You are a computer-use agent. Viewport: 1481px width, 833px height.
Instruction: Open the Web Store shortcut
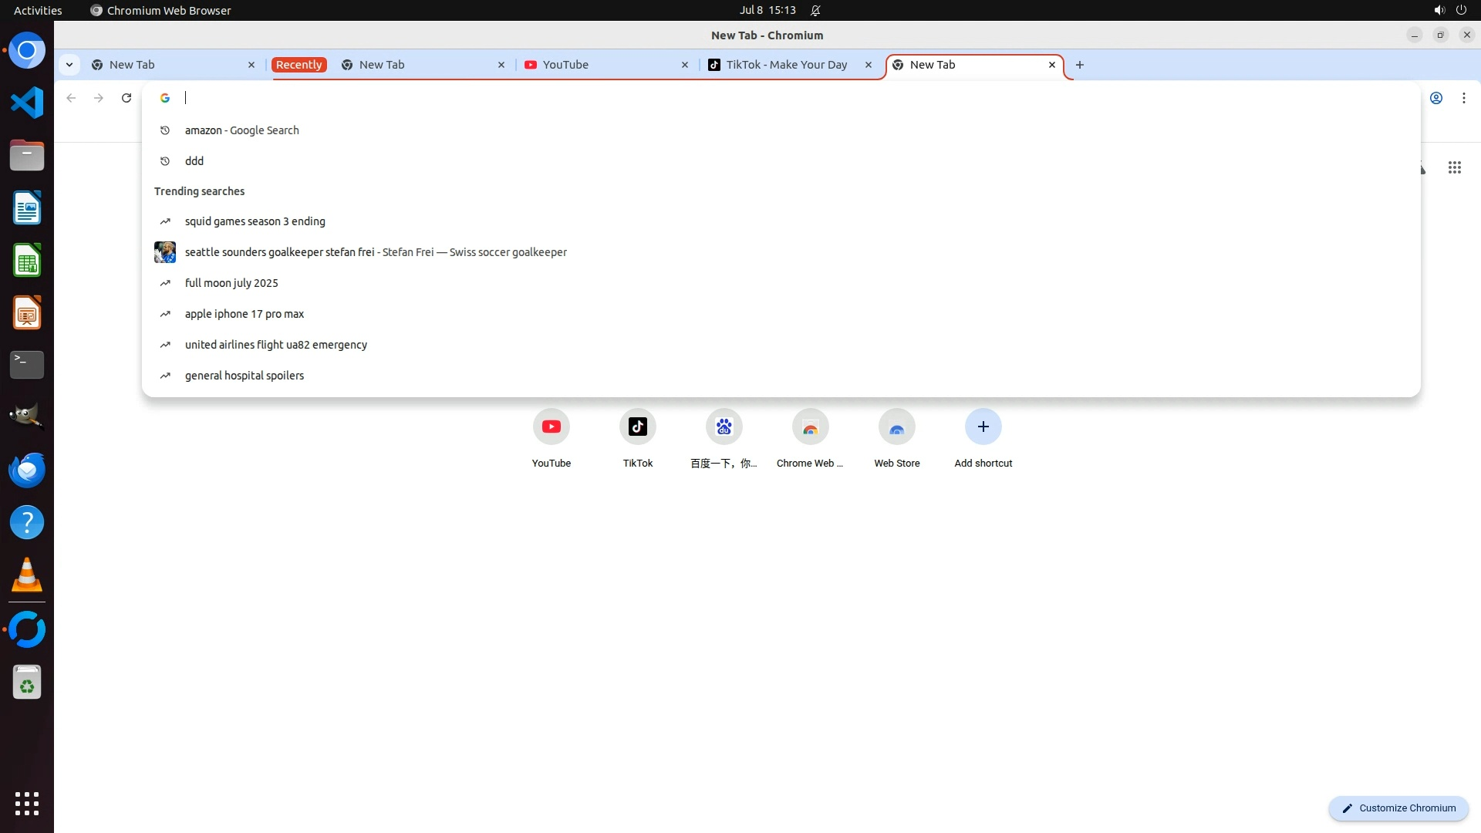tap(896, 427)
